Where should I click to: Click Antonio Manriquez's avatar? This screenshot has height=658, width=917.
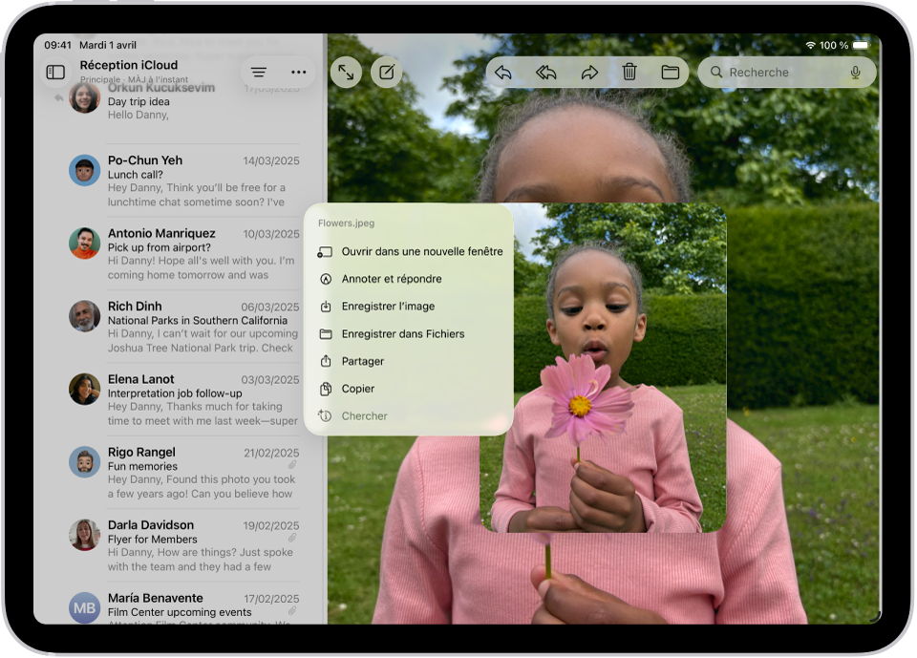(85, 244)
